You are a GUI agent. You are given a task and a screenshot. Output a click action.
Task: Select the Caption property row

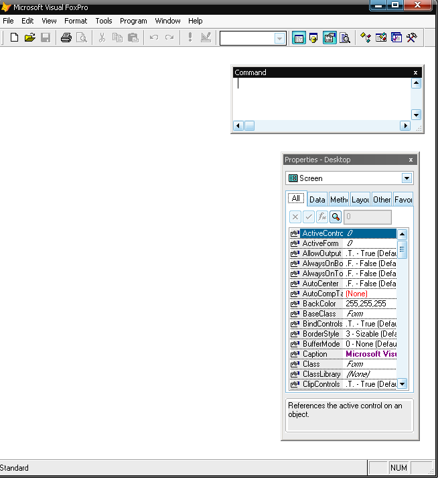[x=344, y=354]
